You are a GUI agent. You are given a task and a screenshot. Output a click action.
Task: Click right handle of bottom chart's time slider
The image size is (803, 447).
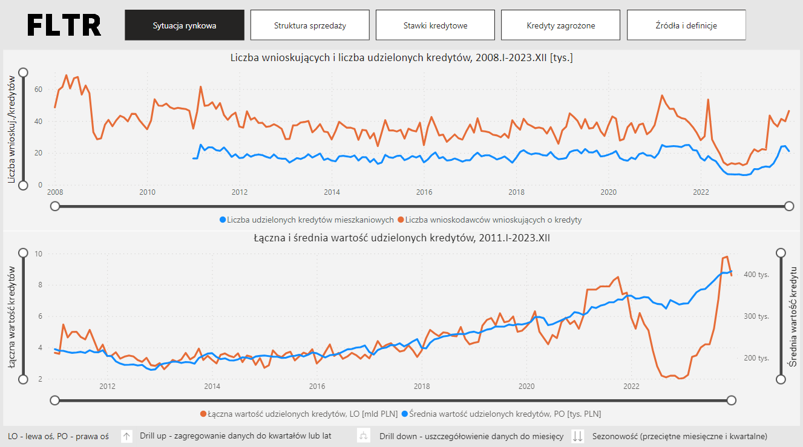pos(731,400)
